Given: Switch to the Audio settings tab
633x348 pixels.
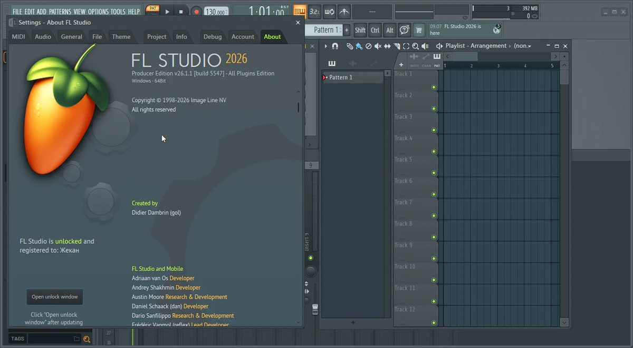Looking at the screenshot, I should [43, 37].
